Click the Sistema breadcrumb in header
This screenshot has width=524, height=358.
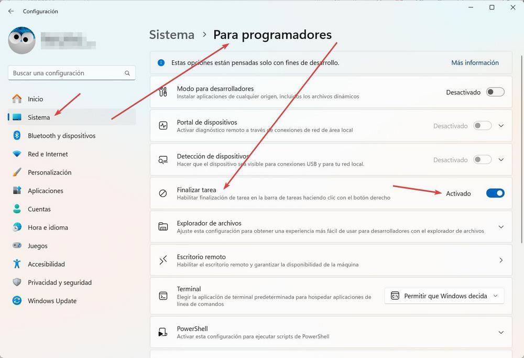[x=172, y=35]
